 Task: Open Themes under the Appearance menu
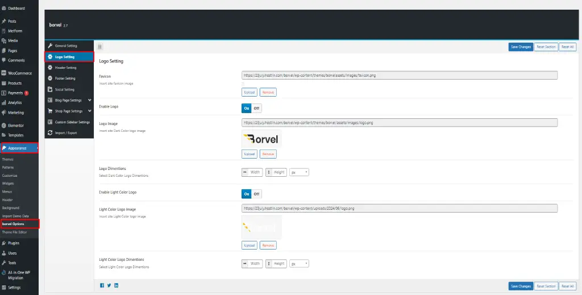(x=8, y=159)
